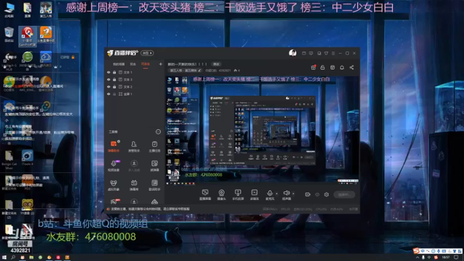Click the chat bubble icon in title bar

[311, 53]
